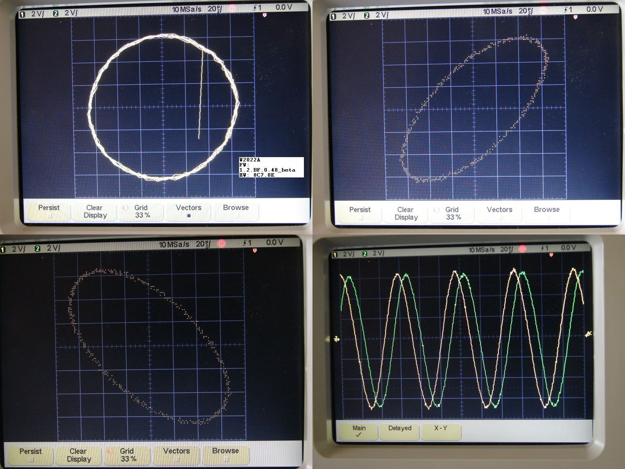The height and width of the screenshot is (469, 625).
Task: Click red run indicator on right-leaning ellipse screen
Action: tap(543, 11)
